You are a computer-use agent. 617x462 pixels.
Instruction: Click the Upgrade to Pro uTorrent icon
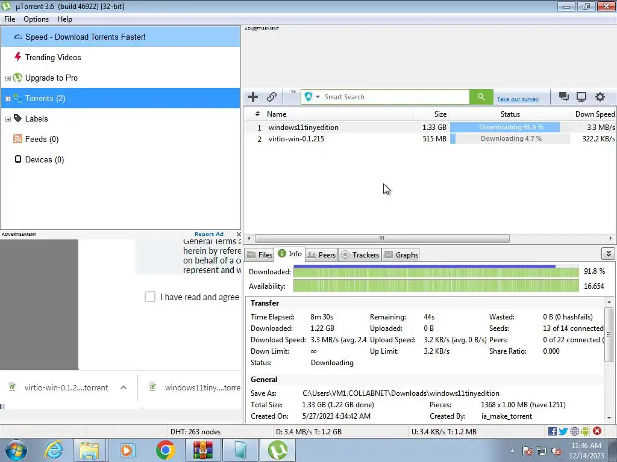tap(17, 78)
